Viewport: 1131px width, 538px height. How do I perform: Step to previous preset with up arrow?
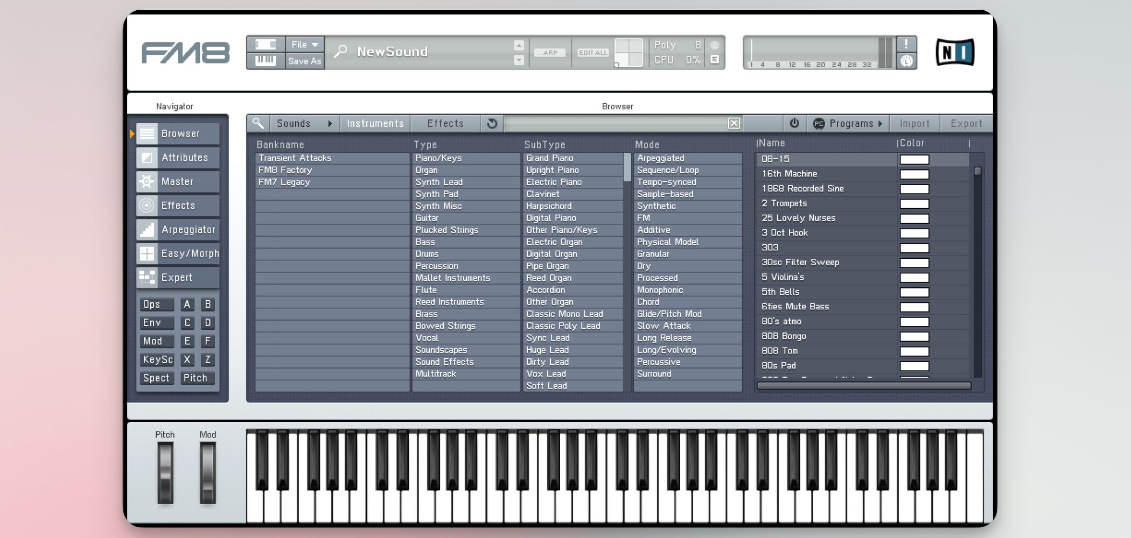point(519,45)
